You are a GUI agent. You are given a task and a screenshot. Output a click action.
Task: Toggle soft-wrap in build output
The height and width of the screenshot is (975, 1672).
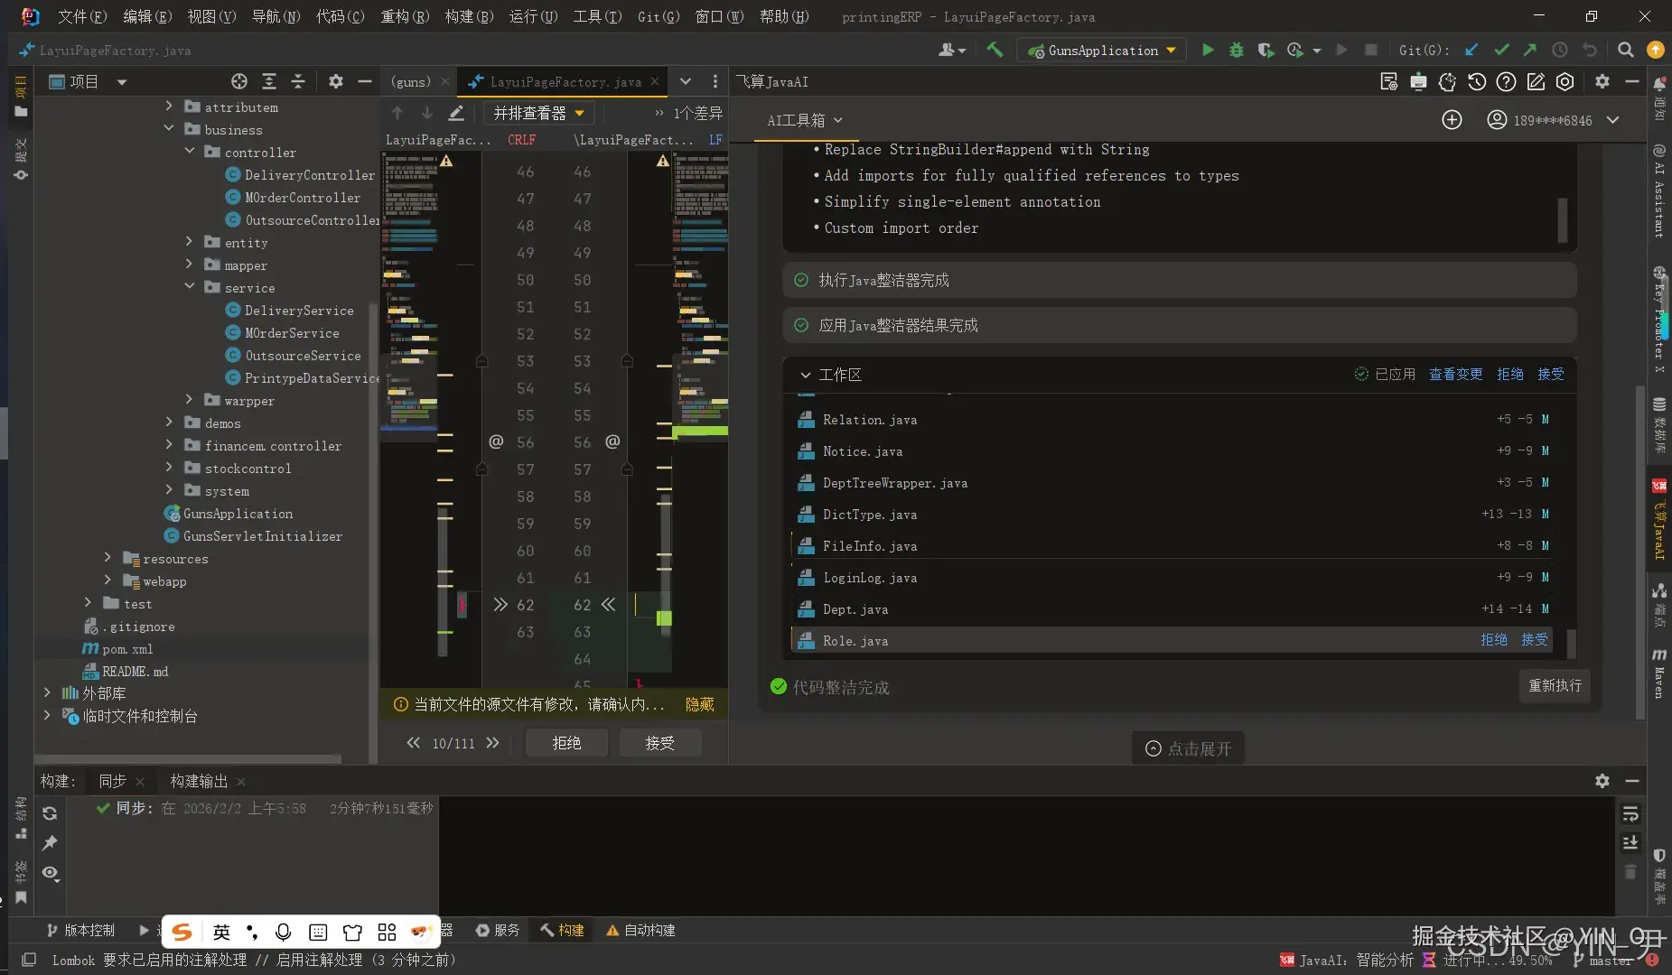1630,814
